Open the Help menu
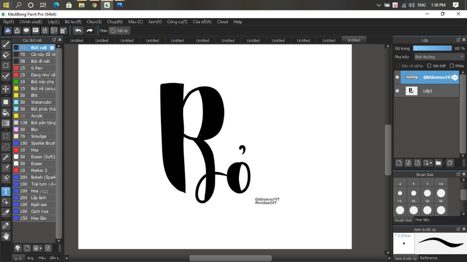Image resolution: width=467 pixels, height=262 pixels. [238, 22]
